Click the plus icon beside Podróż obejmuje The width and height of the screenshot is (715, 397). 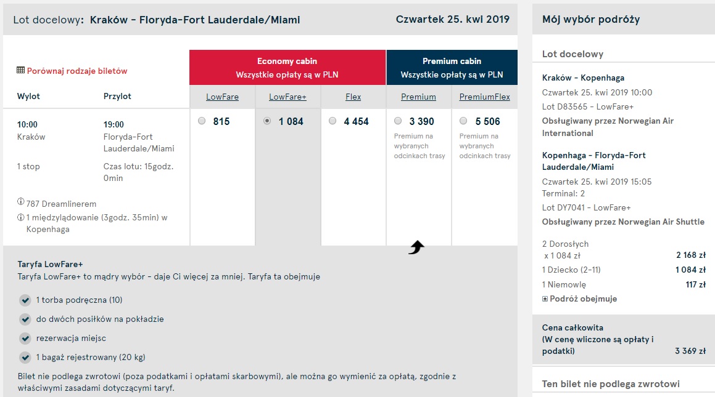click(x=545, y=299)
